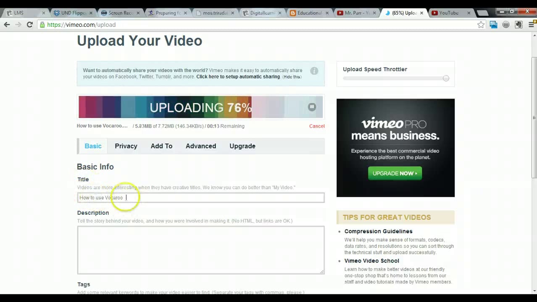Cancel the upload
537x302 pixels.
317,126
